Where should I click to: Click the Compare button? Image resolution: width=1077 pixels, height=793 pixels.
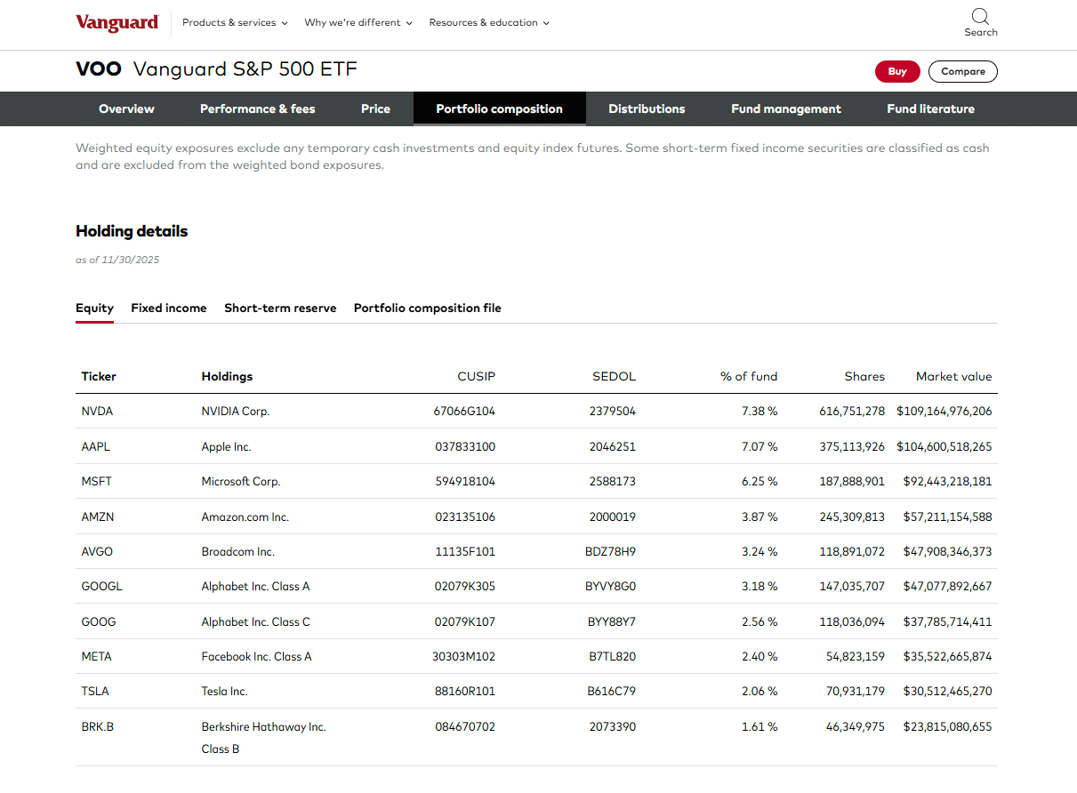tap(962, 72)
